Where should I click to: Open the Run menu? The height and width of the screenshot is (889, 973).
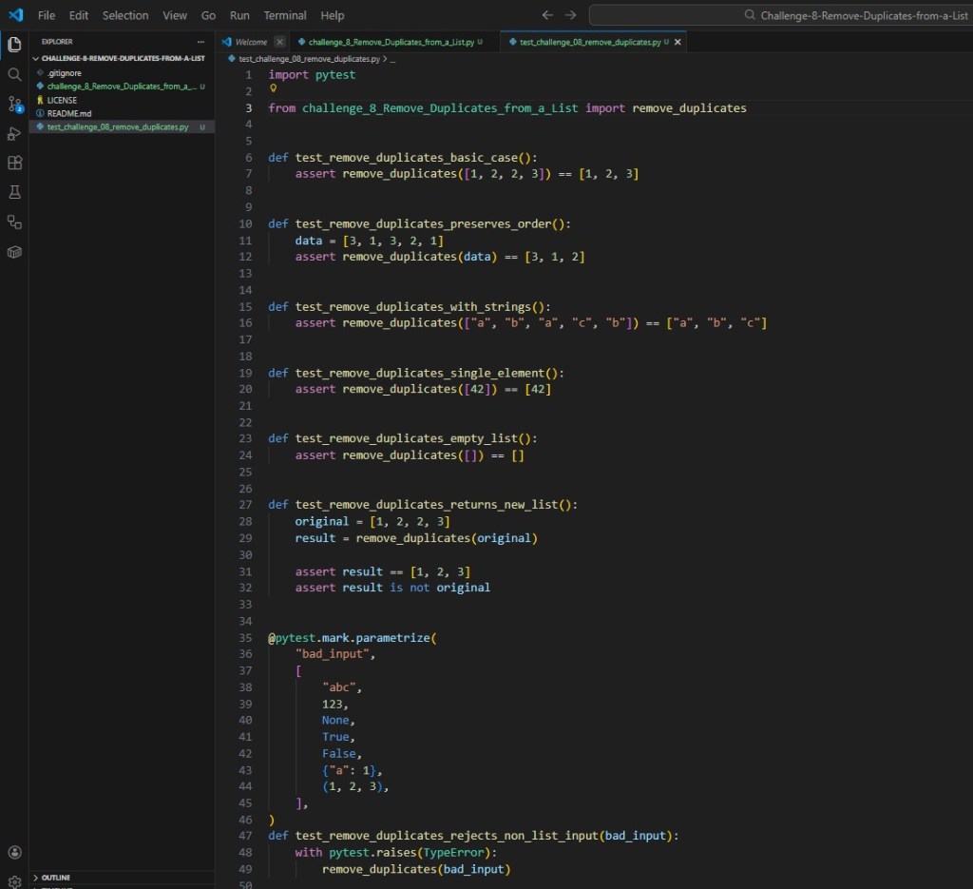pyautogui.click(x=239, y=15)
